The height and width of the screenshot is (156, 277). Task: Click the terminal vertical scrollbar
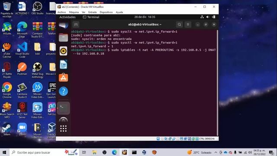point(217,83)
